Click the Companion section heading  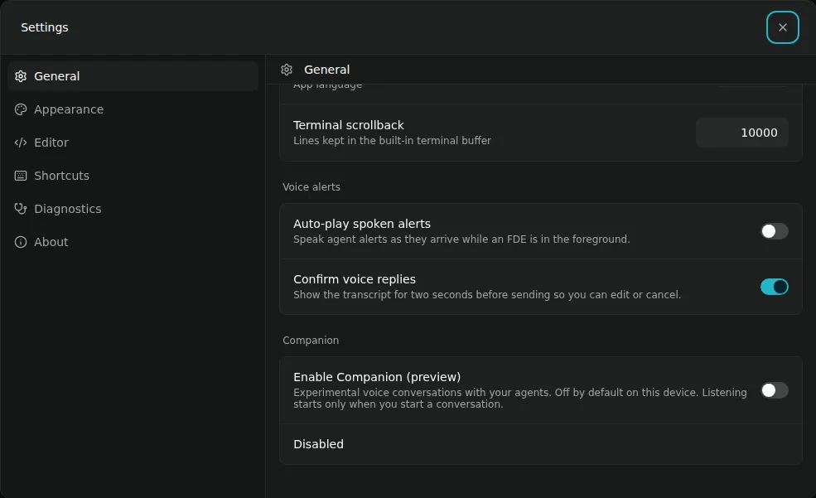311,341
